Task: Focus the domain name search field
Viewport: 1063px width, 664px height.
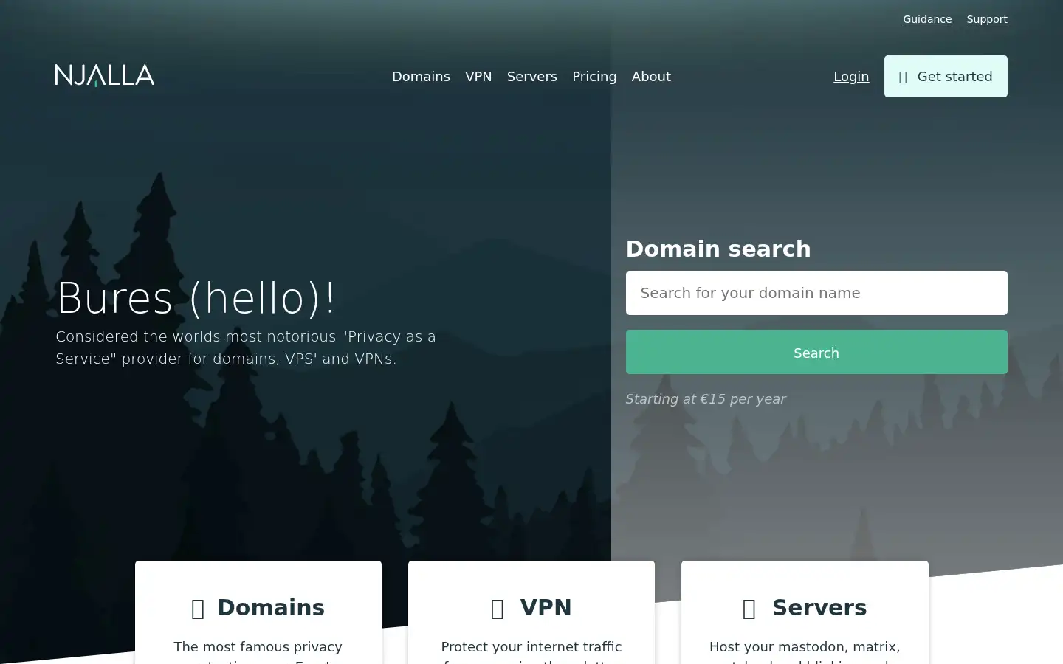Action: click(816, 293)
